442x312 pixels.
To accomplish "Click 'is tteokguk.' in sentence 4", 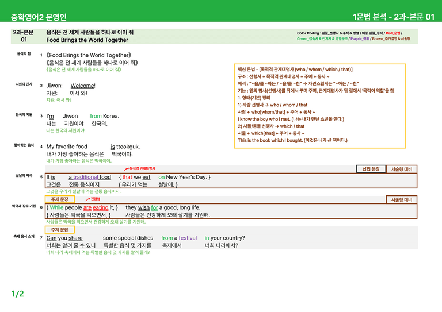I will tap(125, 147).
